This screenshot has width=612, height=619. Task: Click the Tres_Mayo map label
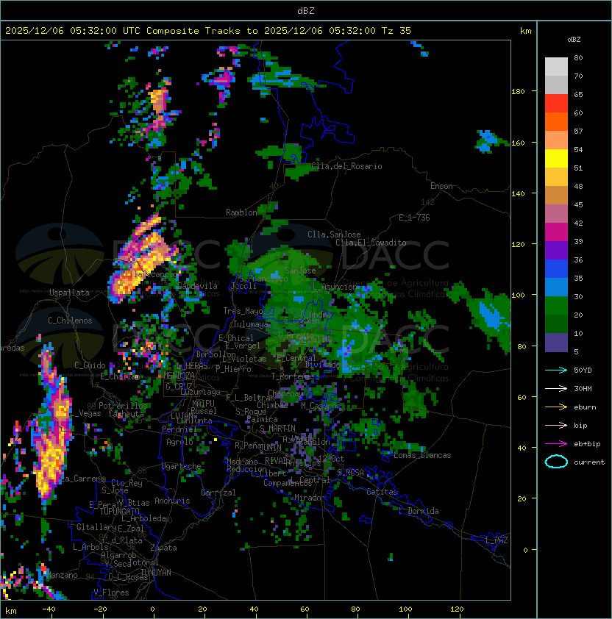pyautogui.click(x=243, y=311)
